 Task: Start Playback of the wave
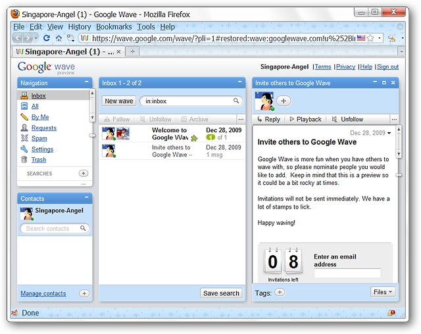click(x=305, y=120)
